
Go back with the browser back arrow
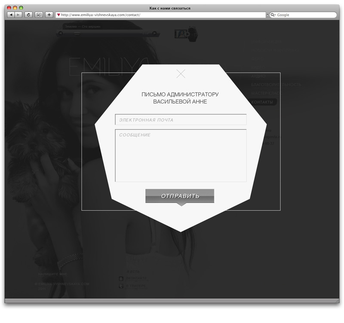(x=11, y=15)
